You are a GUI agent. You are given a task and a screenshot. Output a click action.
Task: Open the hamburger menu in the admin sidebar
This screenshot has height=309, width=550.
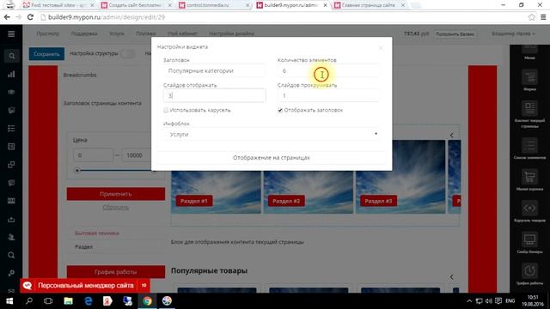[11, 33]
